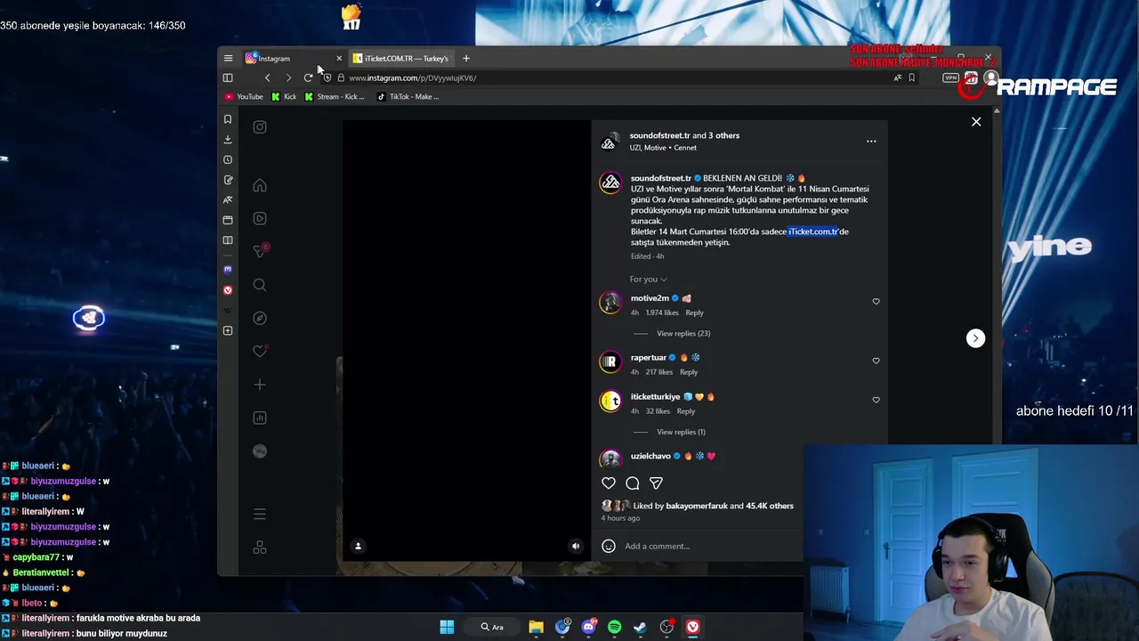Open Instagram Notifications heart

[260, 351]
